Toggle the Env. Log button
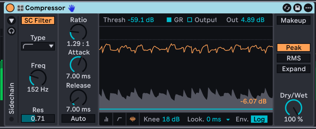The width and height of the screenshot is (316, 129). 259,119
